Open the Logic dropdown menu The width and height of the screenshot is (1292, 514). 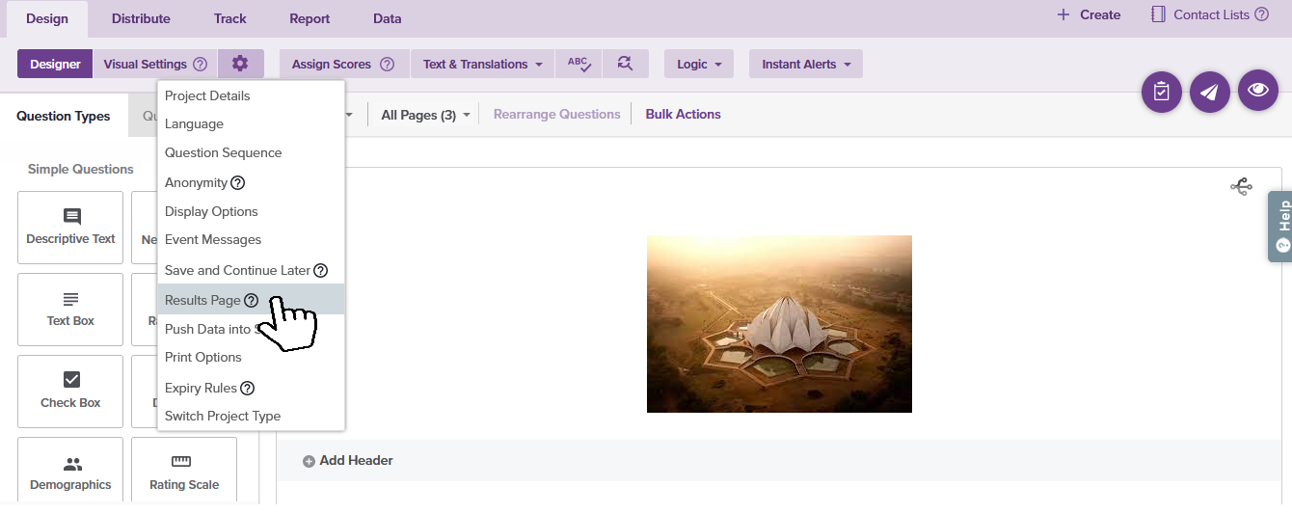(698, 64)
